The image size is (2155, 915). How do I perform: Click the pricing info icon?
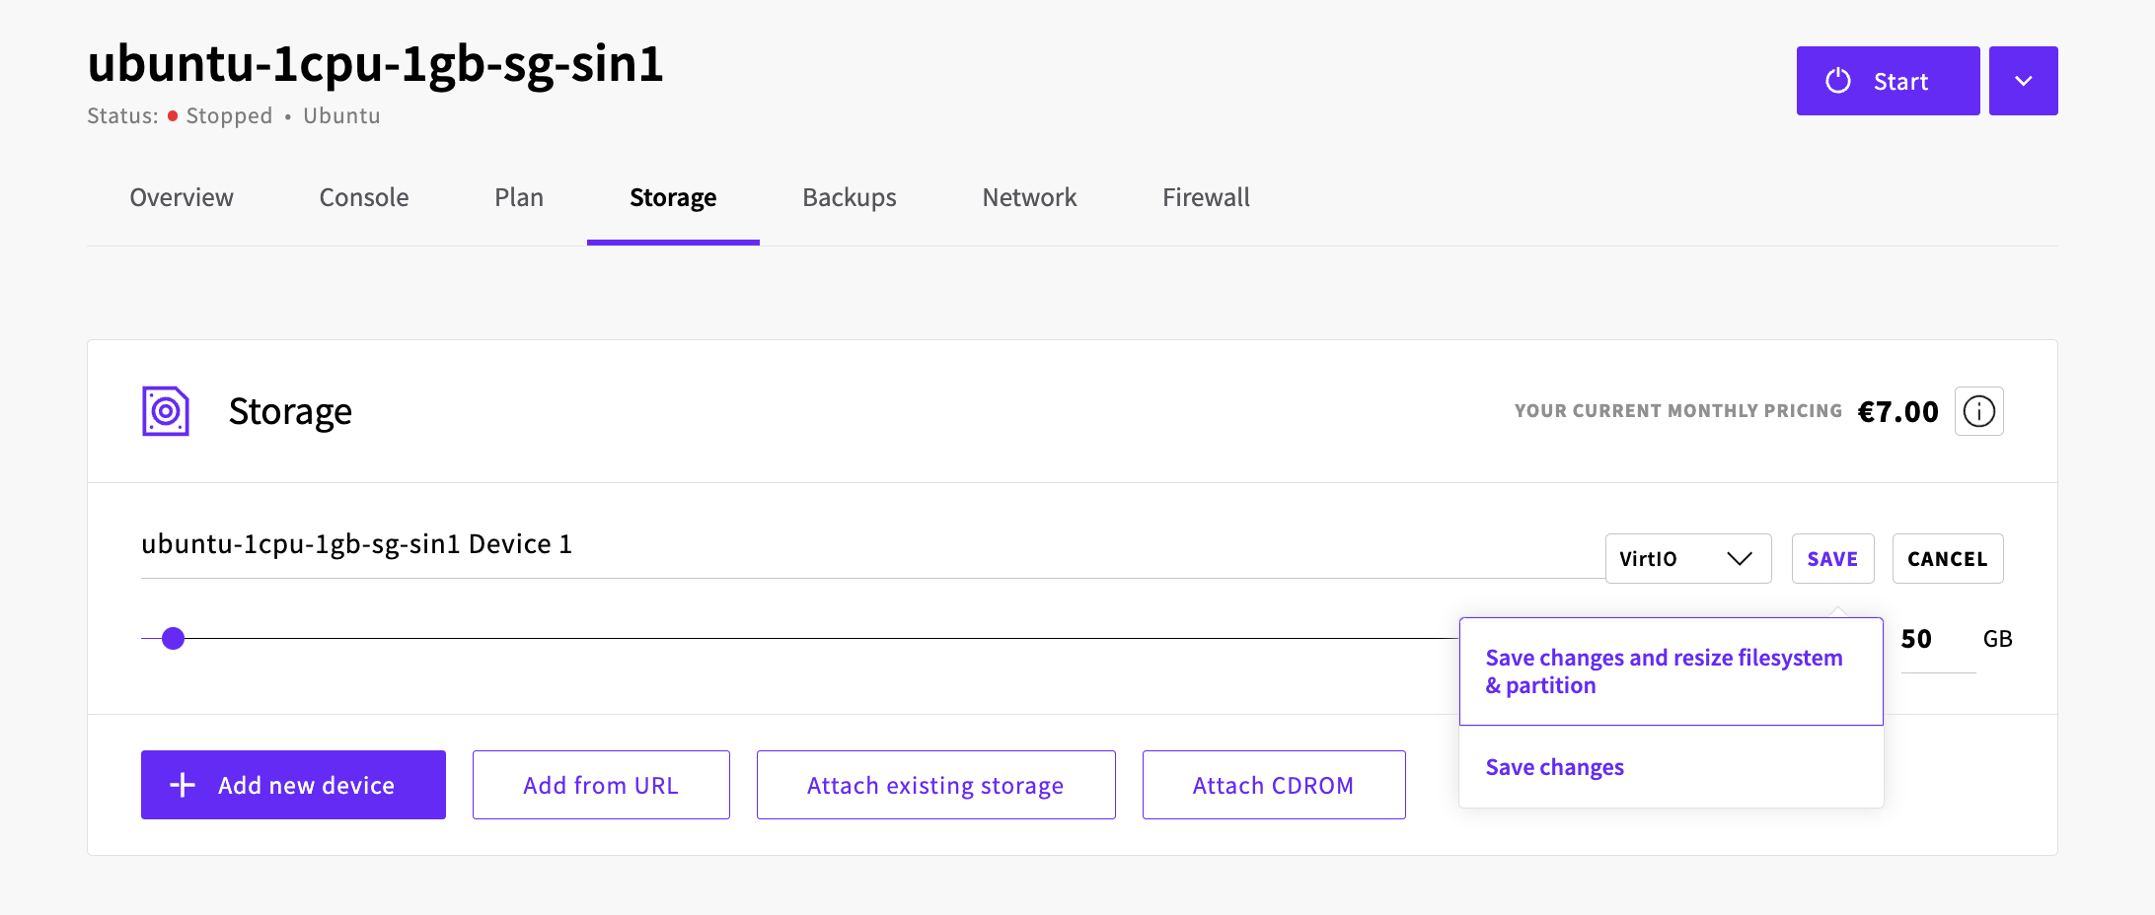(x=1978, y=411)
